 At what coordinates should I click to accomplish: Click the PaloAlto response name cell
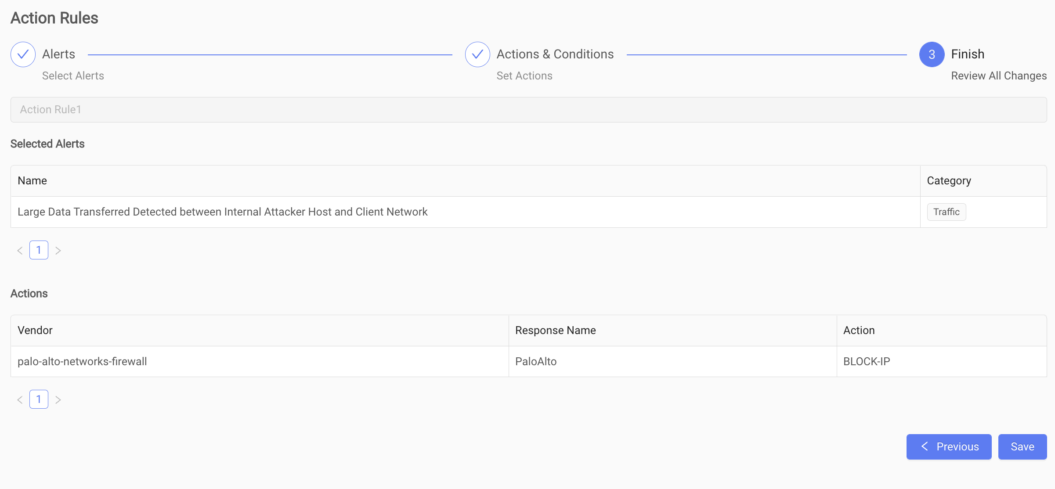[x=673, y=362]
